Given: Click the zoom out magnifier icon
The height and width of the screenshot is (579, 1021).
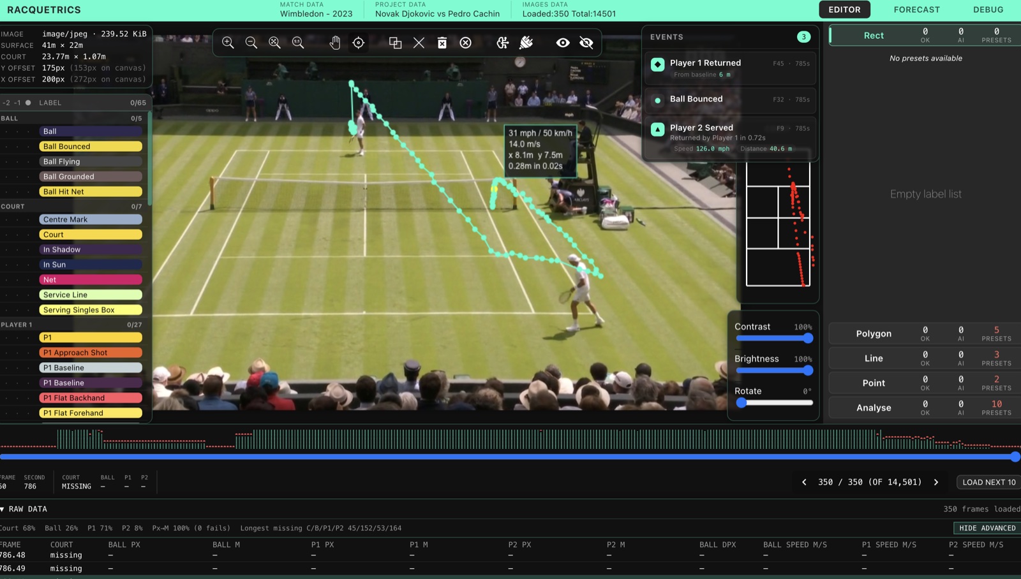Looking at the screenshot, I should tap(251, 43).
